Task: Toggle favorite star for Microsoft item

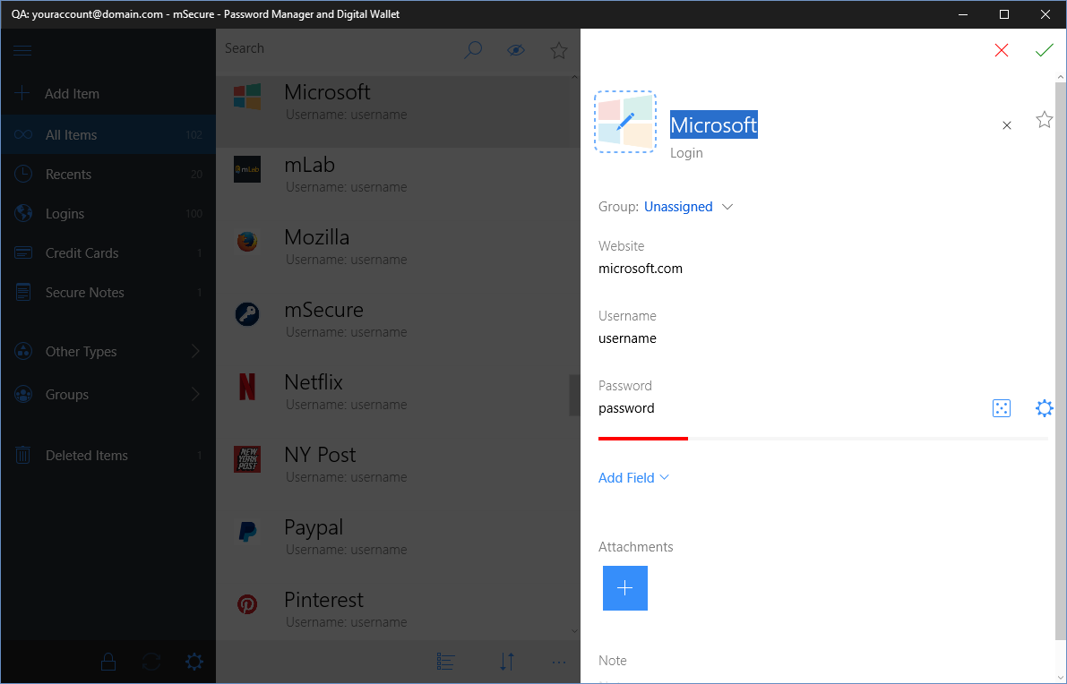Action: [1044, 120]
